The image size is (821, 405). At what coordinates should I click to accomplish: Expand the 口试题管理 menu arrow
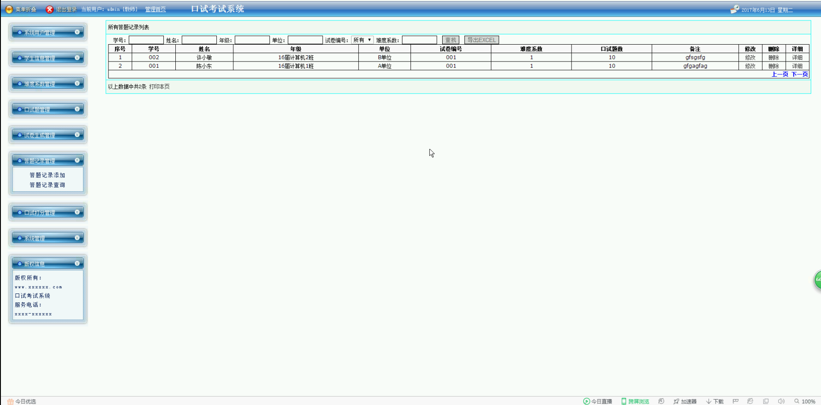(77, 109)
